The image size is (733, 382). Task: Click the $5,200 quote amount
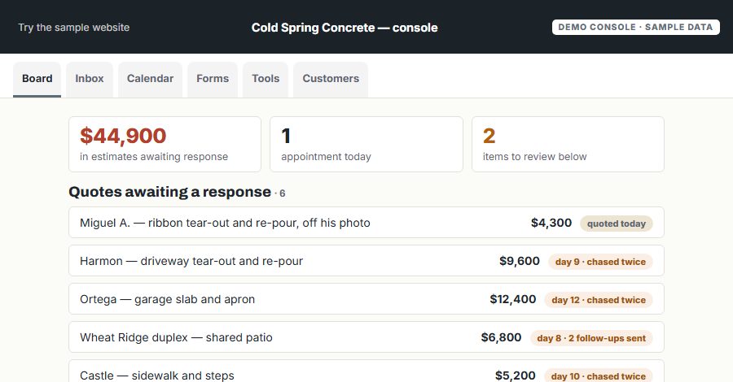pyautogui.click(x=516, y=375)
